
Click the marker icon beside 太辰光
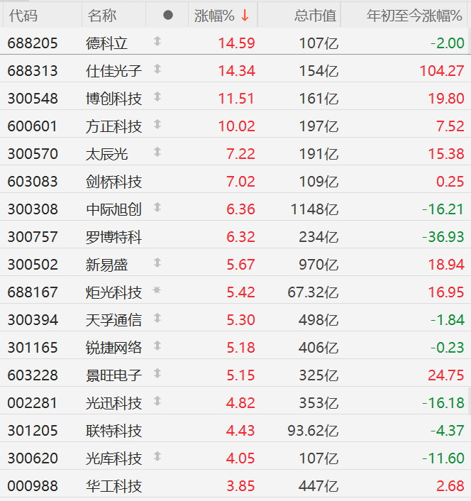pos(157,152)
